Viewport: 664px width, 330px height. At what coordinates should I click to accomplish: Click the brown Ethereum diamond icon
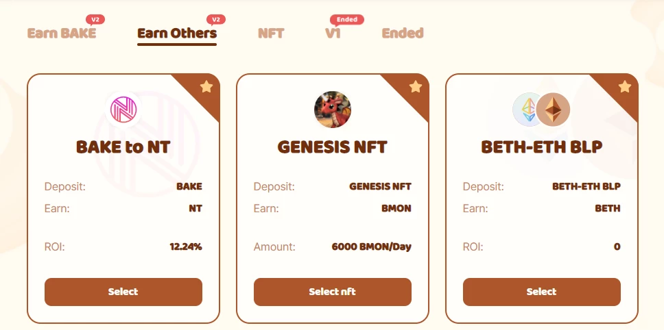553,110
